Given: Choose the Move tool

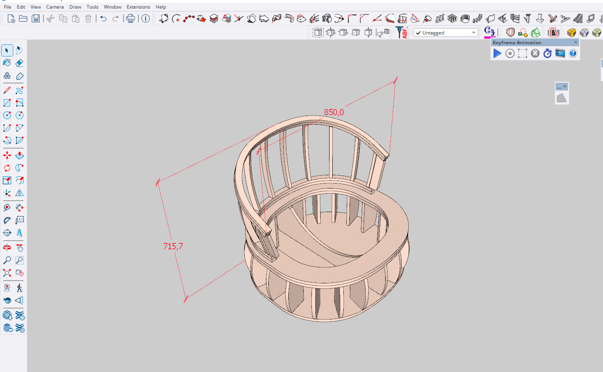Looking at the screenshot, I should (7, 156).
